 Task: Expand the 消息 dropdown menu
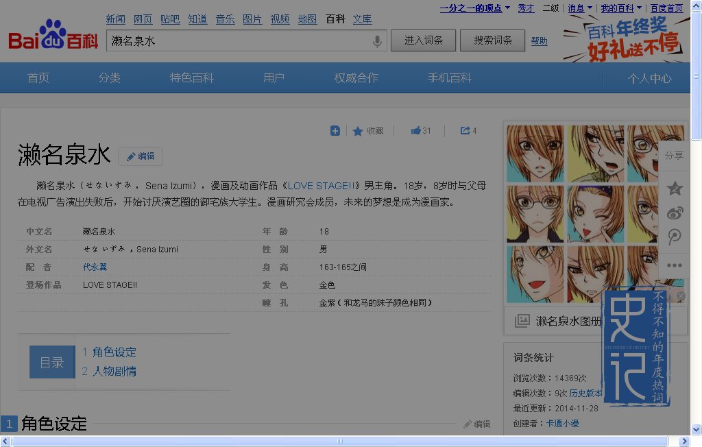pos(590,8)
